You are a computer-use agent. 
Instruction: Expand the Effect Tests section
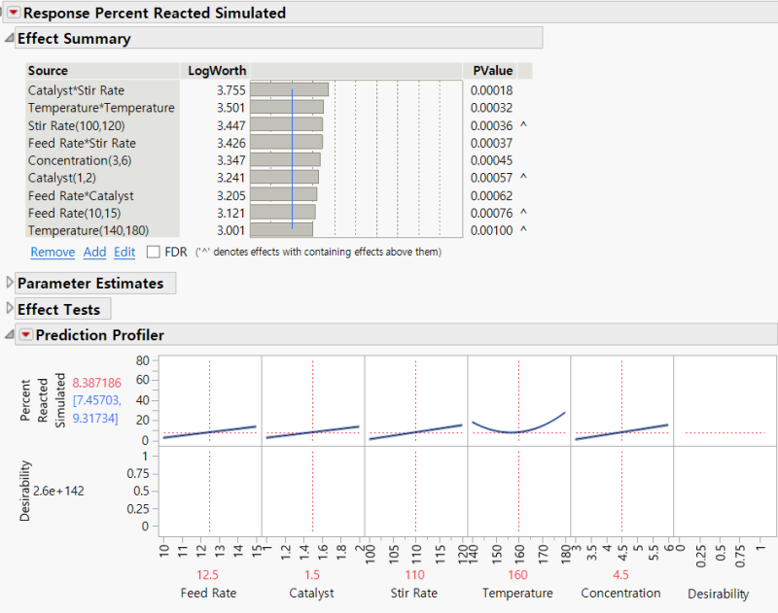click(10, 308)
